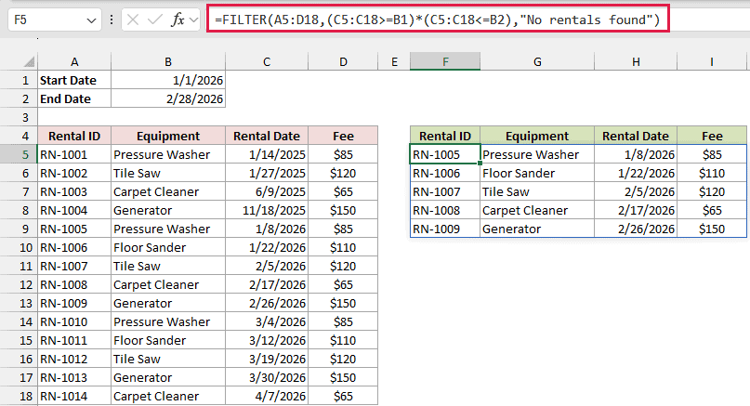Select cell RN-1012
Screen dimensions: 750x406
pos(74,360)
